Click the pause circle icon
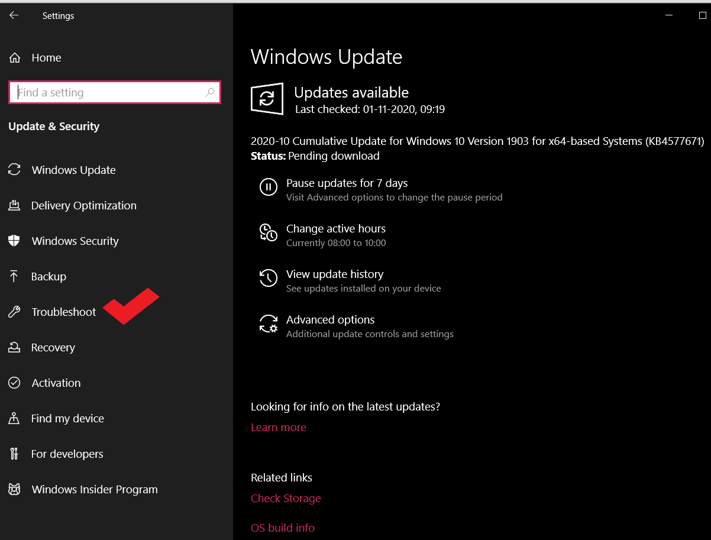 [269, 187]
